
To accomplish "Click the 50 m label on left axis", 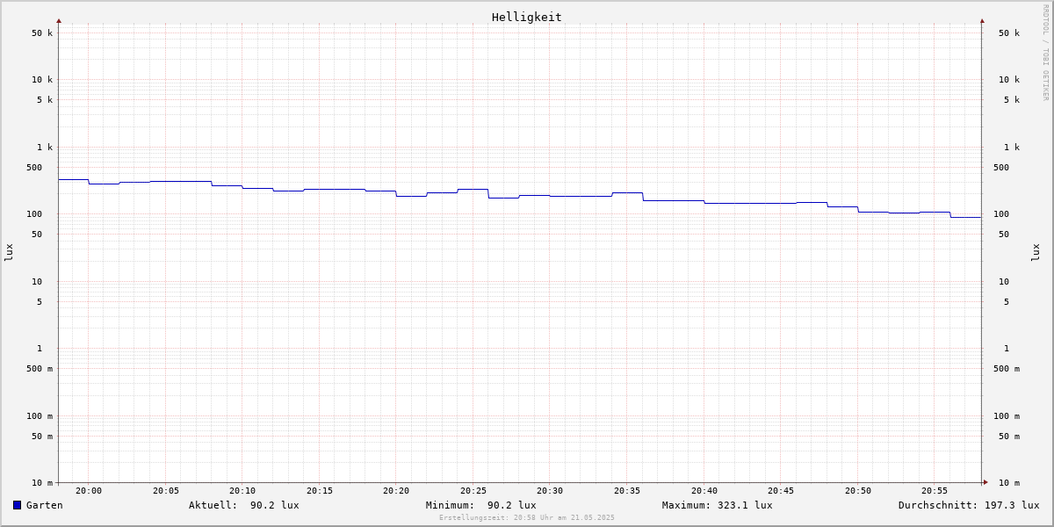I will tap(42, 437).
